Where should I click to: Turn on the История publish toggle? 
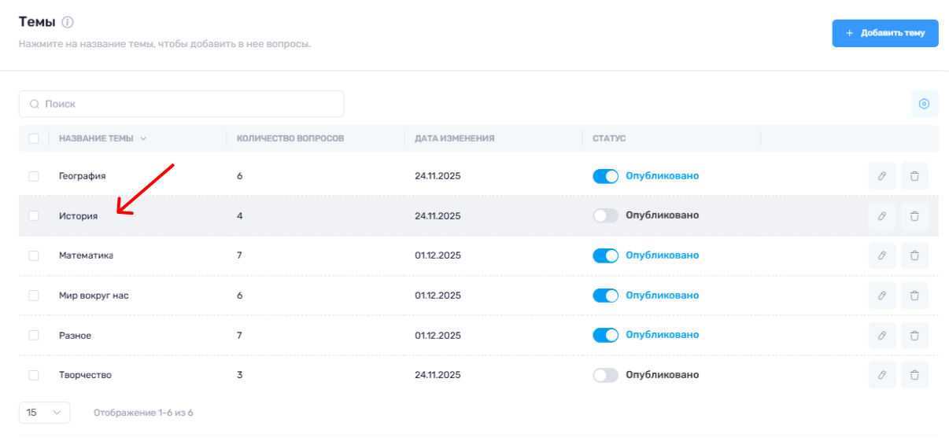[x=606, y=215]
